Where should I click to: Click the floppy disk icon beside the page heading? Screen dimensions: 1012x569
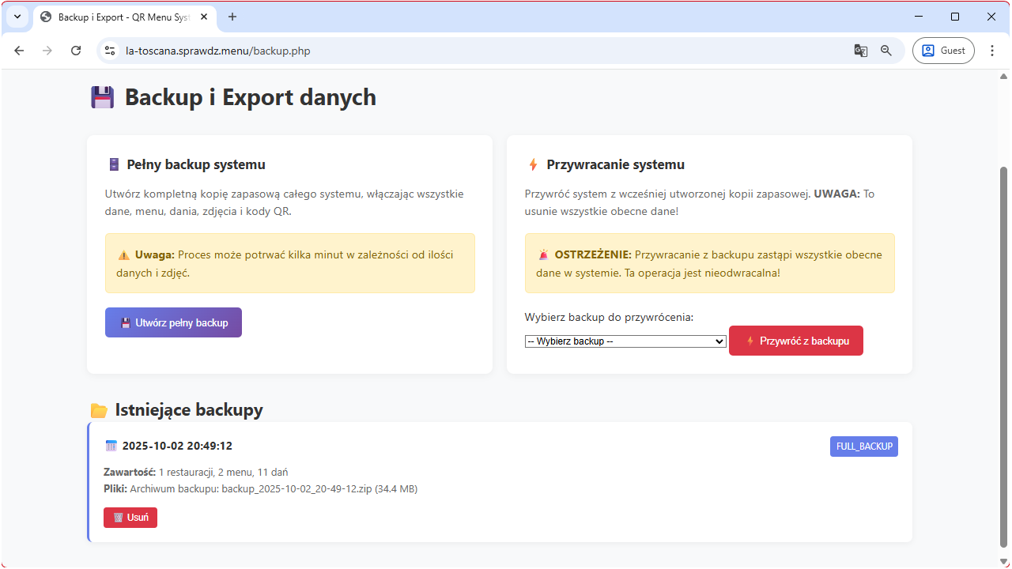tap(102, 96)
